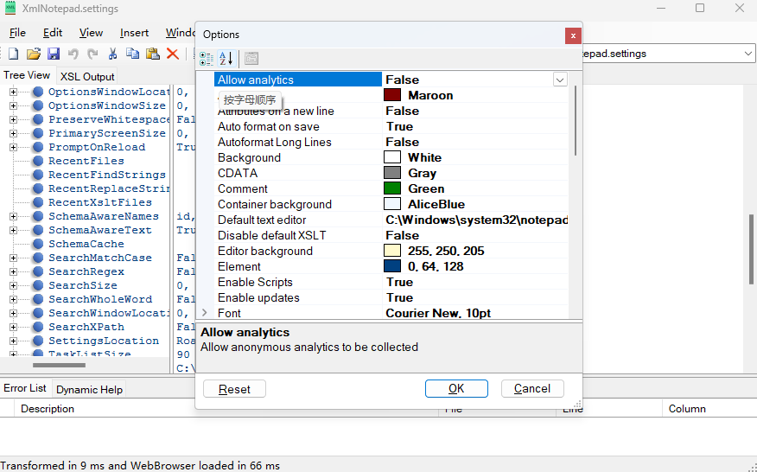Open the Insert menu
The image size is (757, 472).
134,33
